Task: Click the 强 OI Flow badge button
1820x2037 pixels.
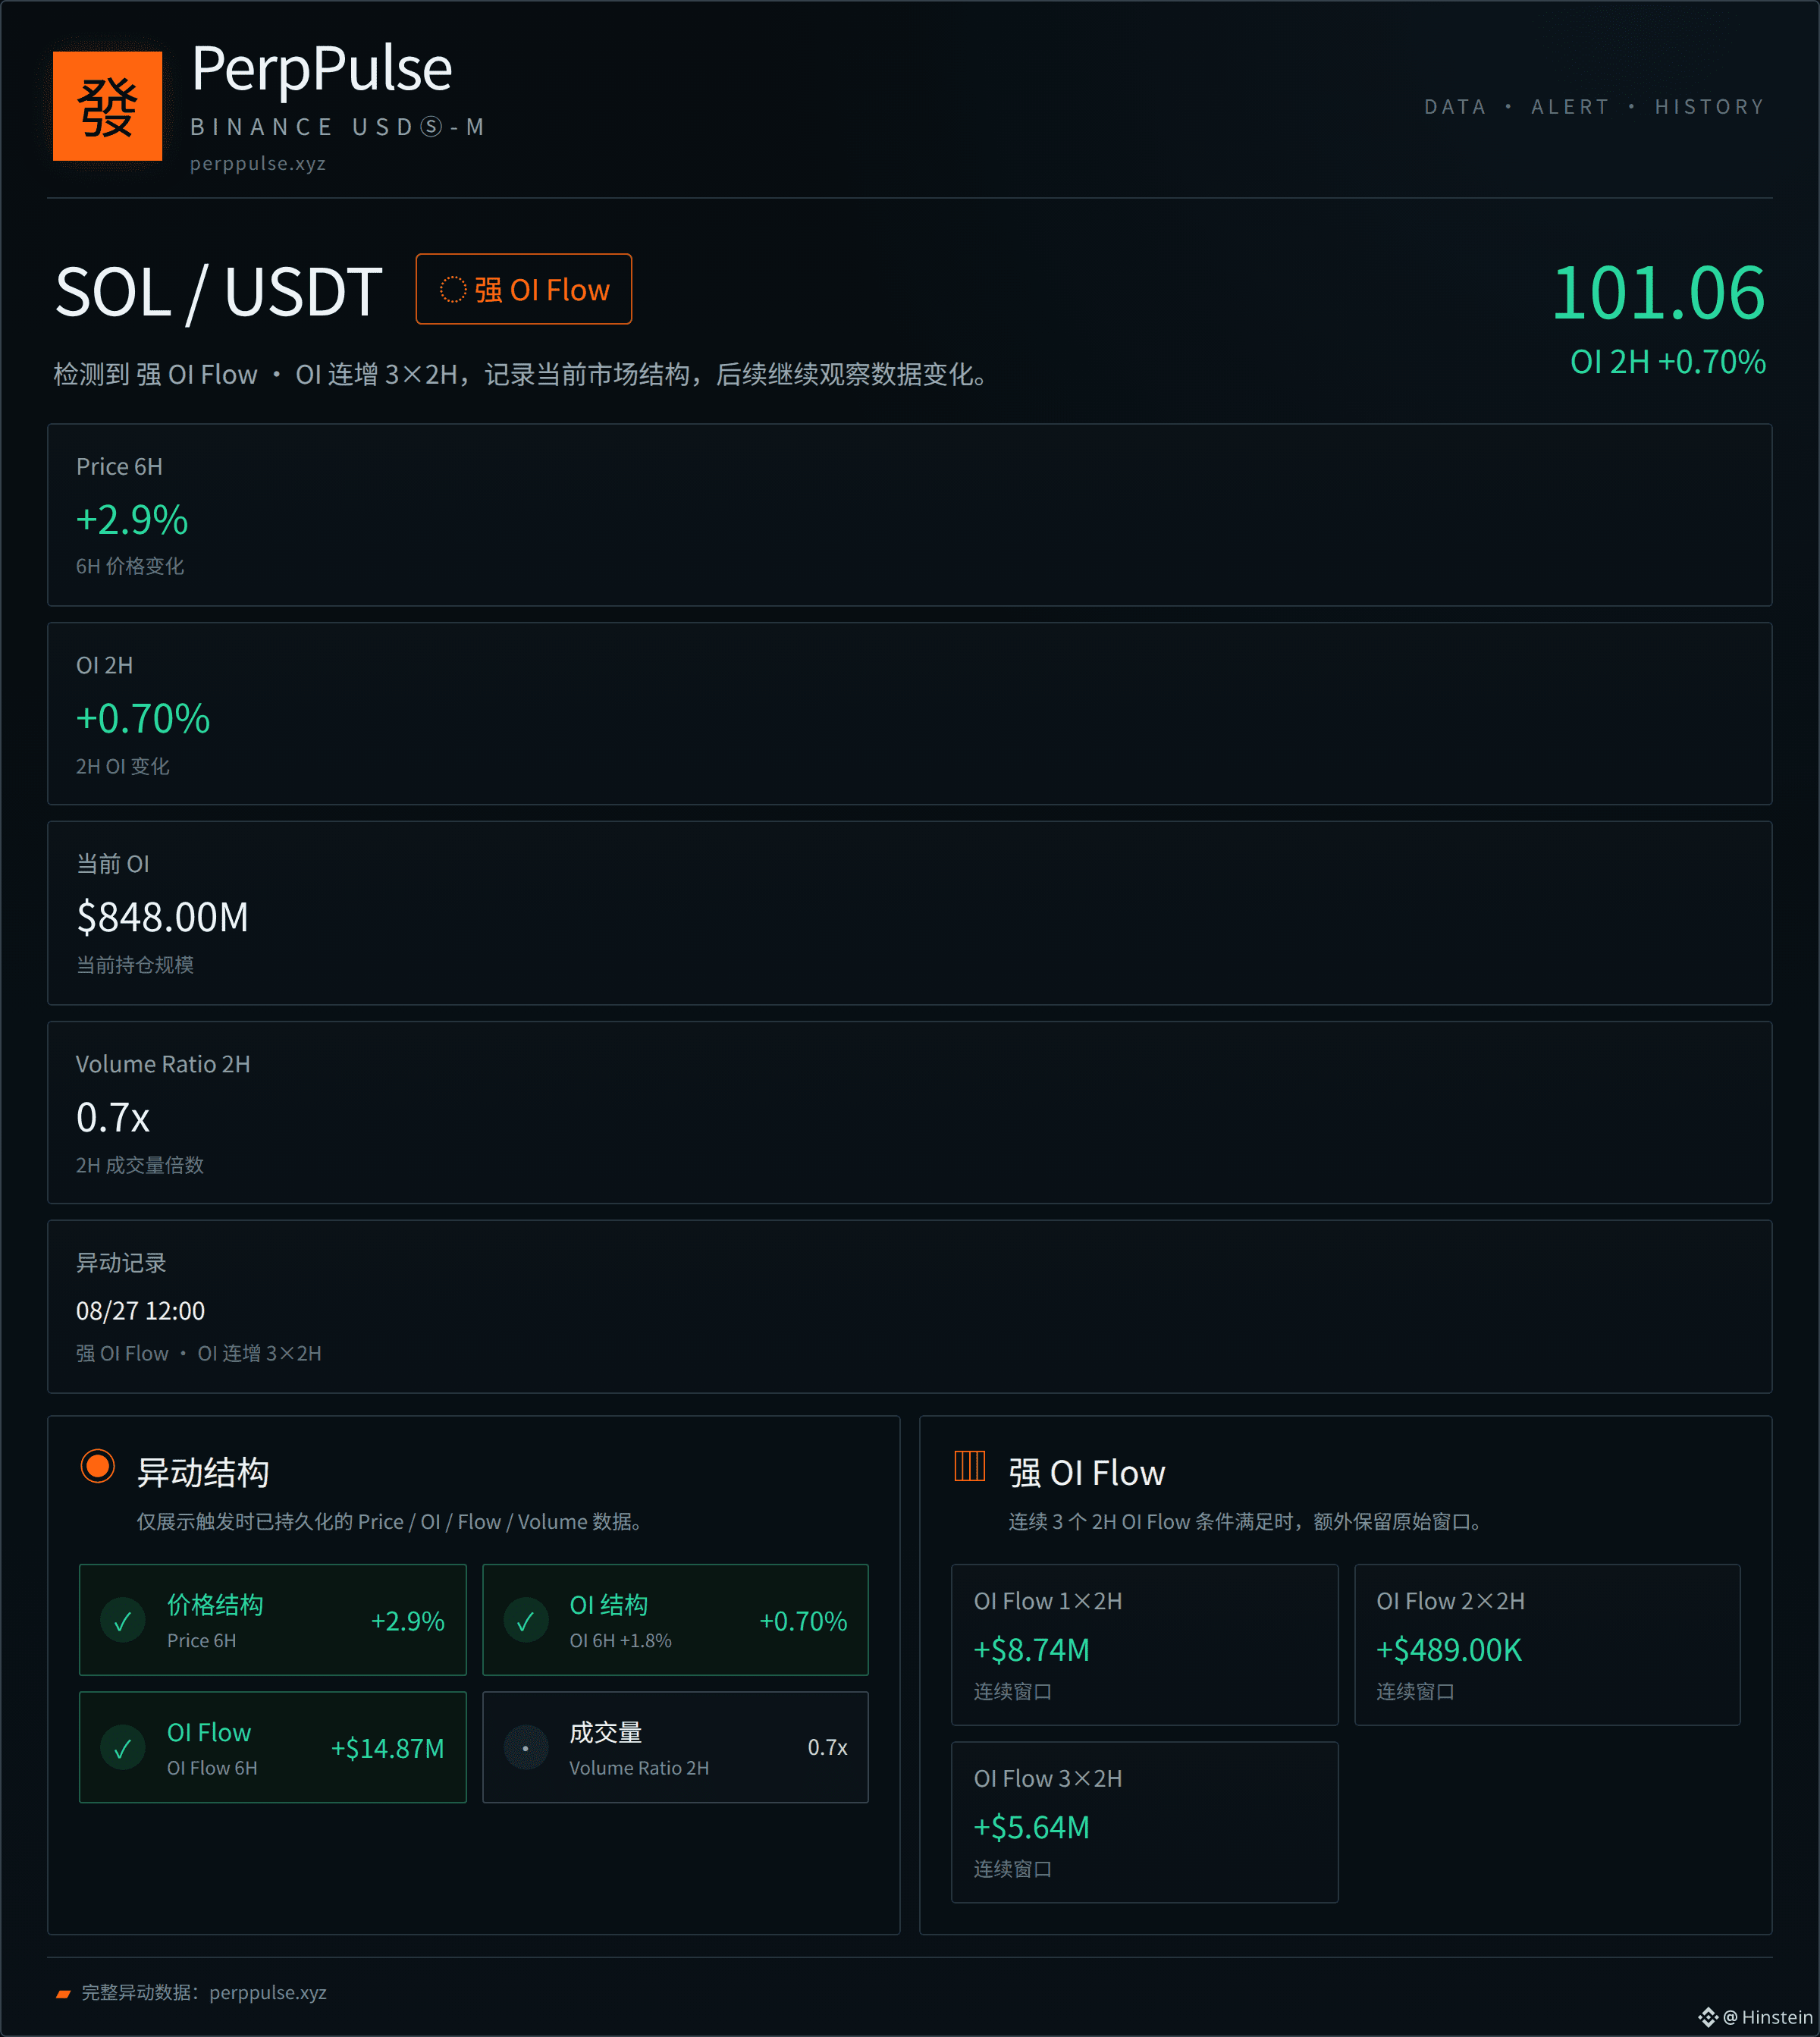Action: [524, 289]
